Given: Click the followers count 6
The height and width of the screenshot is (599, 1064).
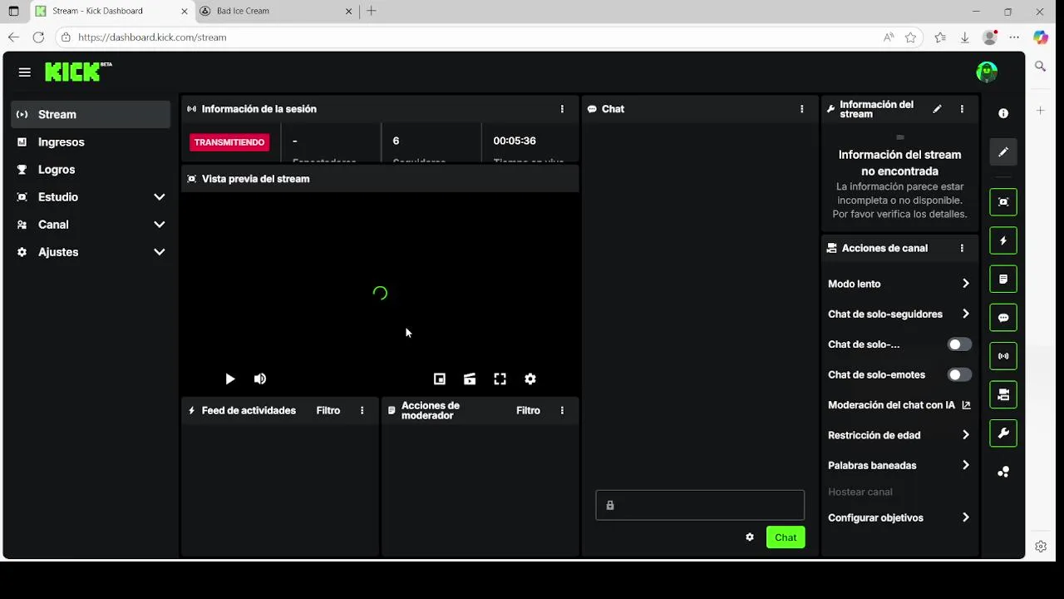Looking at the screenshot, I should coord(396,141).
